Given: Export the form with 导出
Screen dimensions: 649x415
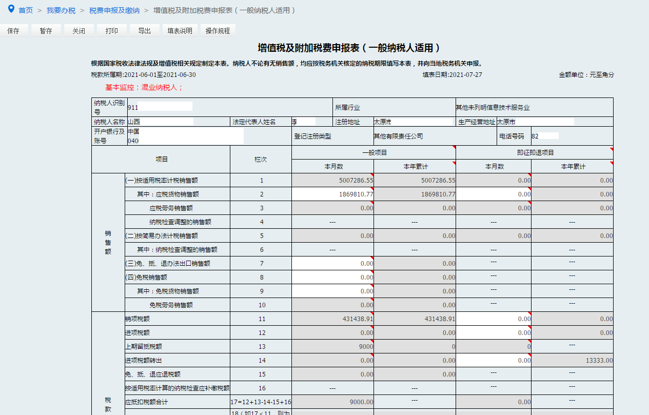Looking at the screenshot, I should [145, 31].
